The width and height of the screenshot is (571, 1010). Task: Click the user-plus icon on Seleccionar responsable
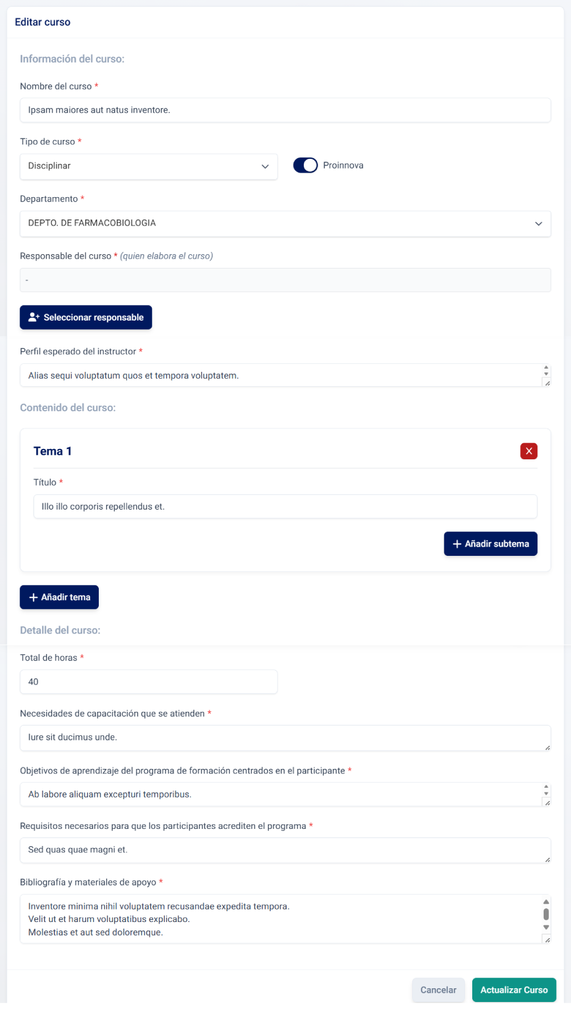34,318
